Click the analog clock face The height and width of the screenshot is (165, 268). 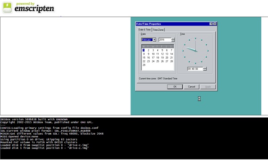[195, 51]
